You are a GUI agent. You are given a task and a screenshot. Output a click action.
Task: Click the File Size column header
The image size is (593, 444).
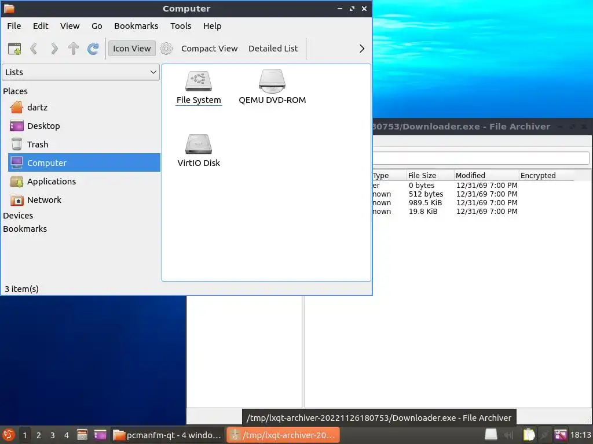[430, 176]
